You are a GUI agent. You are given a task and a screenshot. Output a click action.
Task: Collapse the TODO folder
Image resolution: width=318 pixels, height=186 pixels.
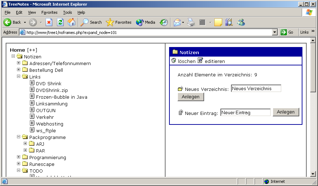tap(19, 170)
